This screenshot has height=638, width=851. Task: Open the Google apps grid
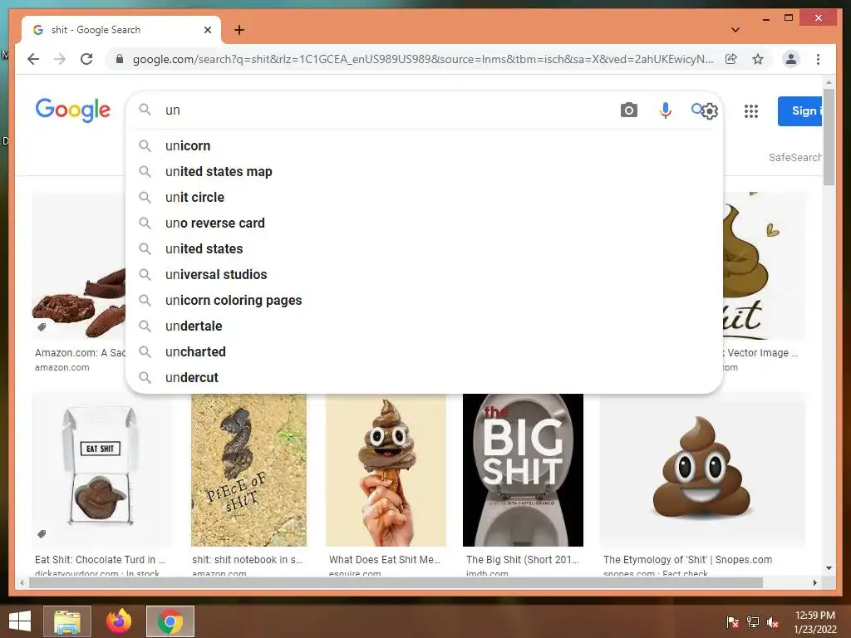pyautogui.click(x=751, y=111)
